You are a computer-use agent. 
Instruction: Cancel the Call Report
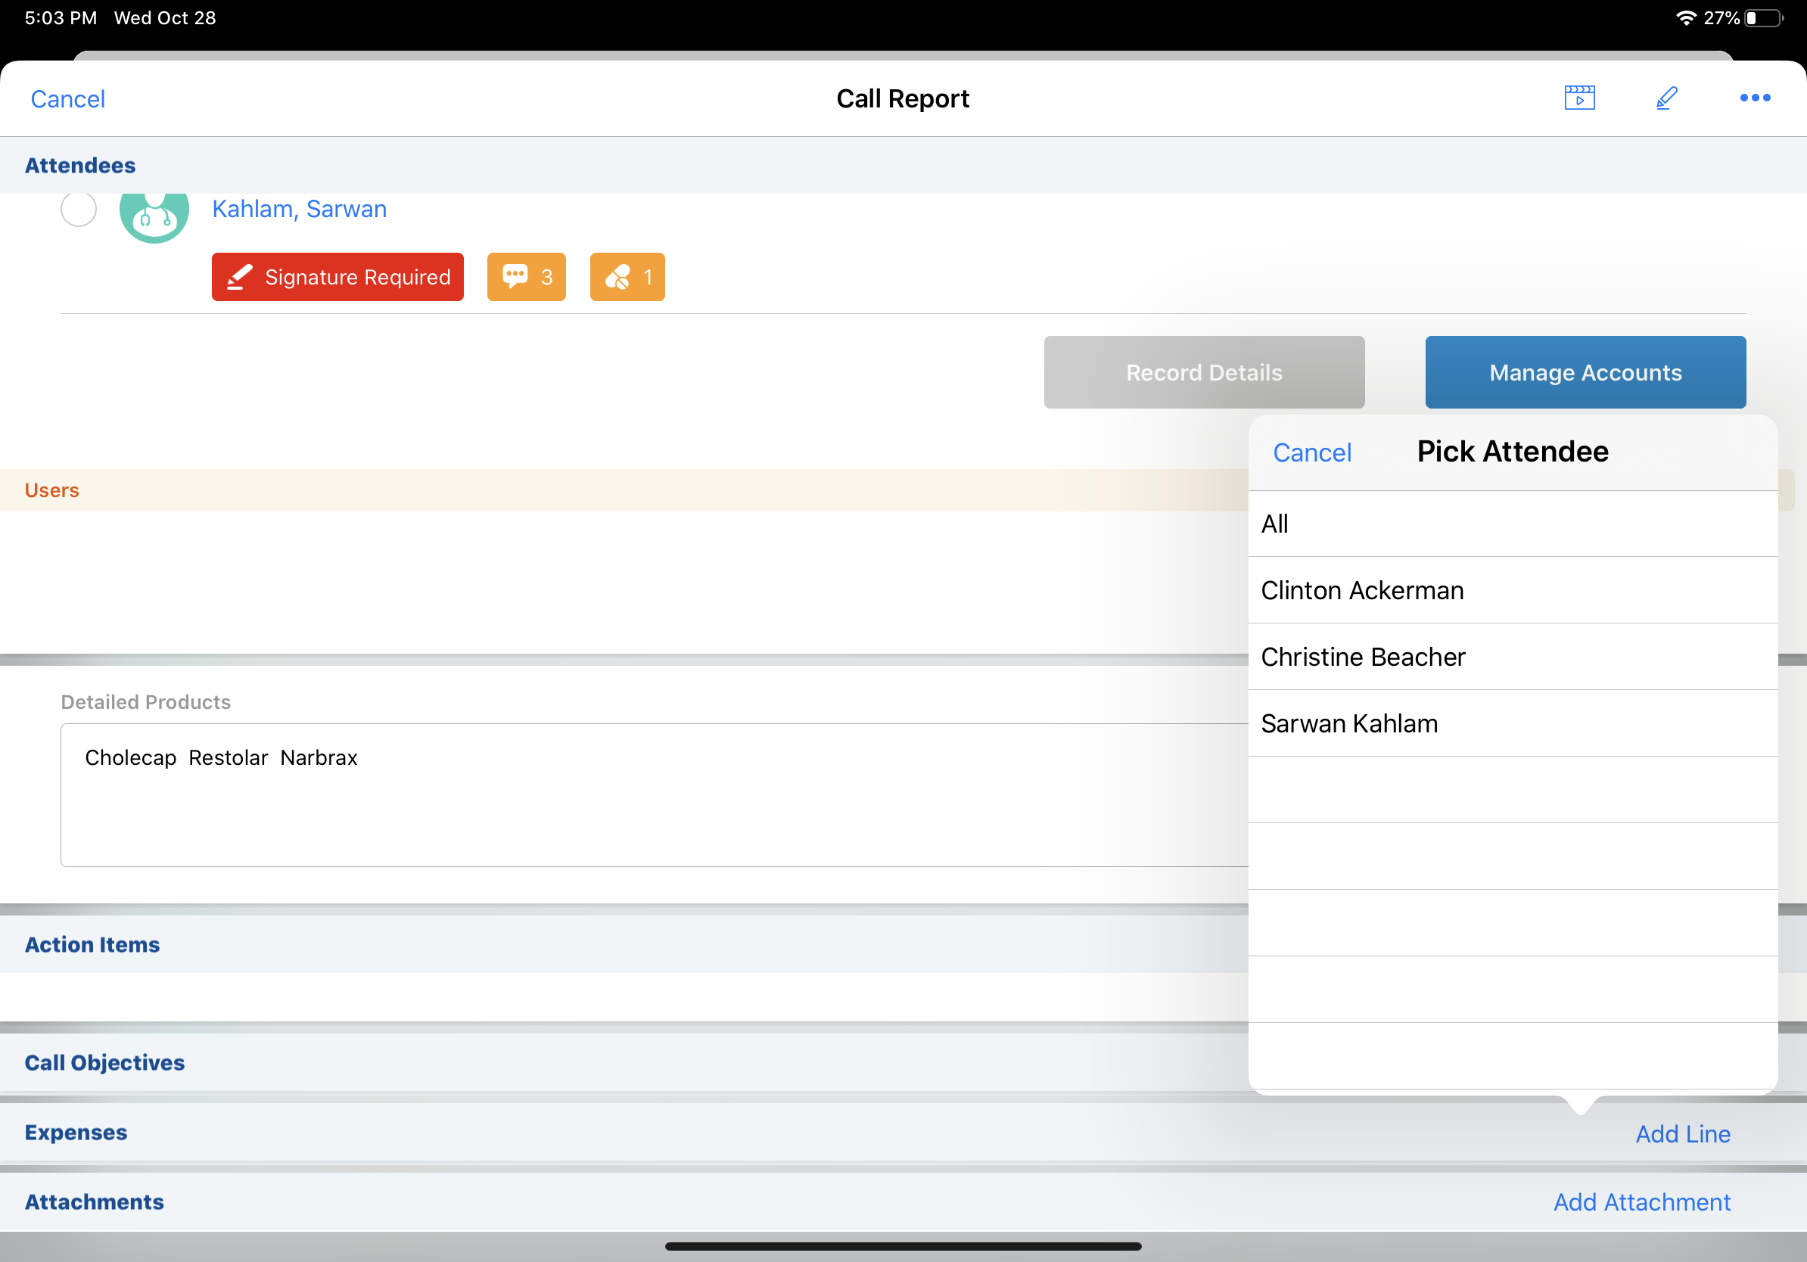[67, 99]
